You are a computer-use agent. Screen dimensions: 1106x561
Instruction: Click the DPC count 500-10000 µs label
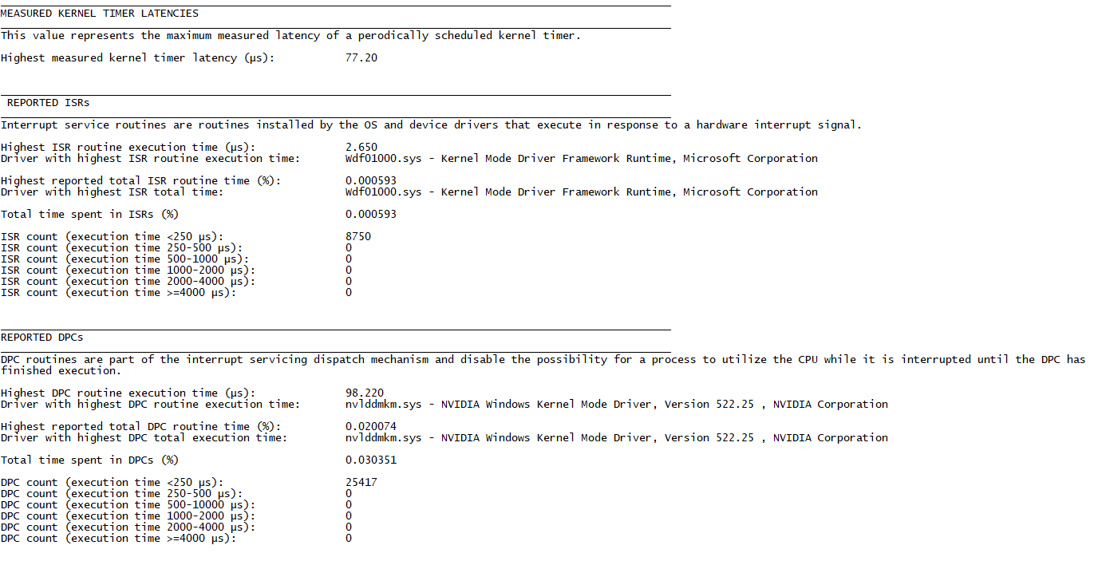(x=128, y=504)
